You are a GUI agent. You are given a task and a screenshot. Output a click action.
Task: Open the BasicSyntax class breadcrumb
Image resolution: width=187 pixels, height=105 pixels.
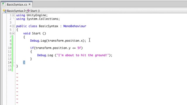[x=15, y=11]
